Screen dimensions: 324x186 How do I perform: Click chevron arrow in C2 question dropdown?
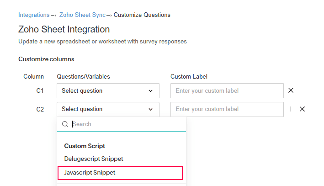(151, 109)
